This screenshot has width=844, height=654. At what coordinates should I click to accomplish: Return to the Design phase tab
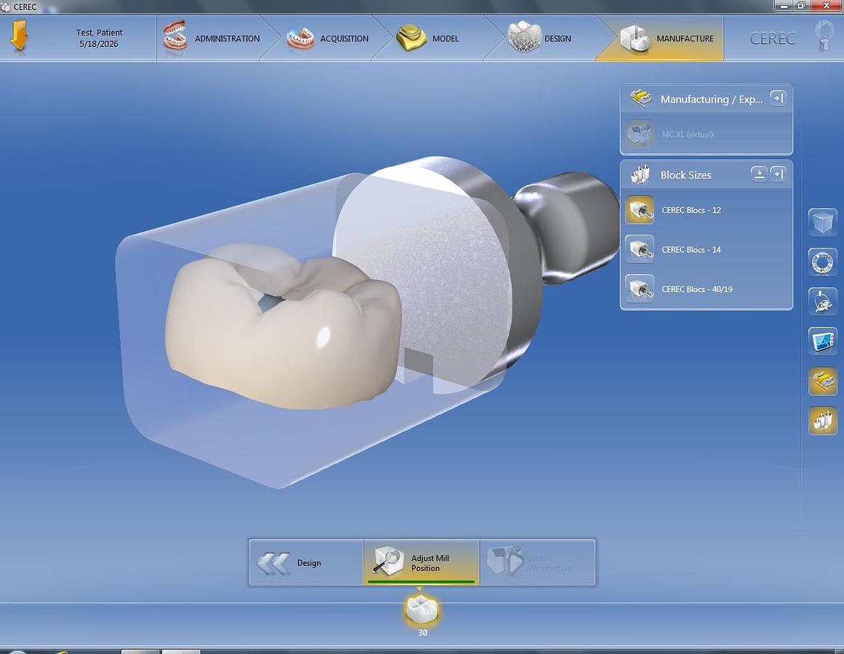(x=540, y=39)
